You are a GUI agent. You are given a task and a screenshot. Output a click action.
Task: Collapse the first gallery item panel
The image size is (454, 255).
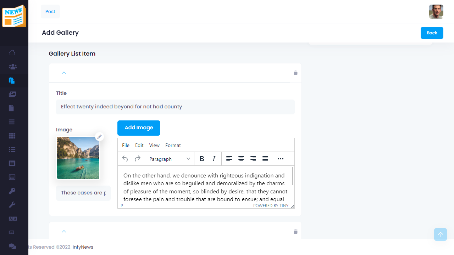64,73
